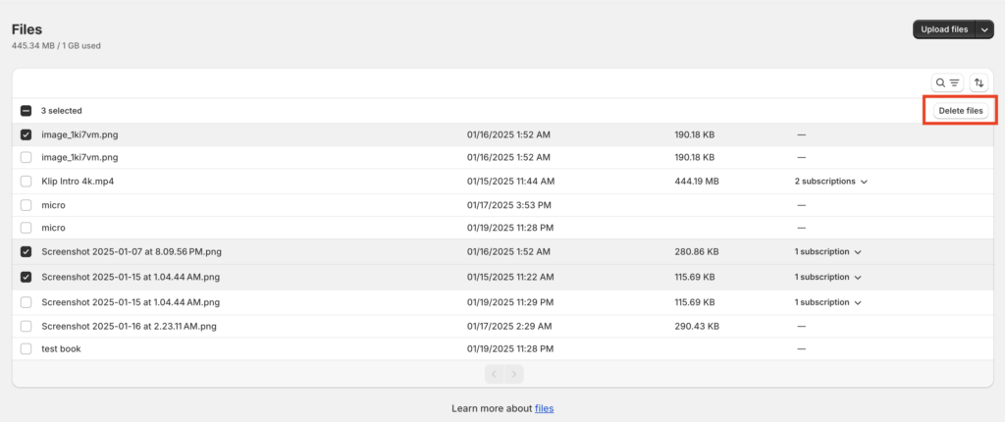Click the Delete files button
The width and height of the screenshot is (1005, 422).
tap(960, 111)
